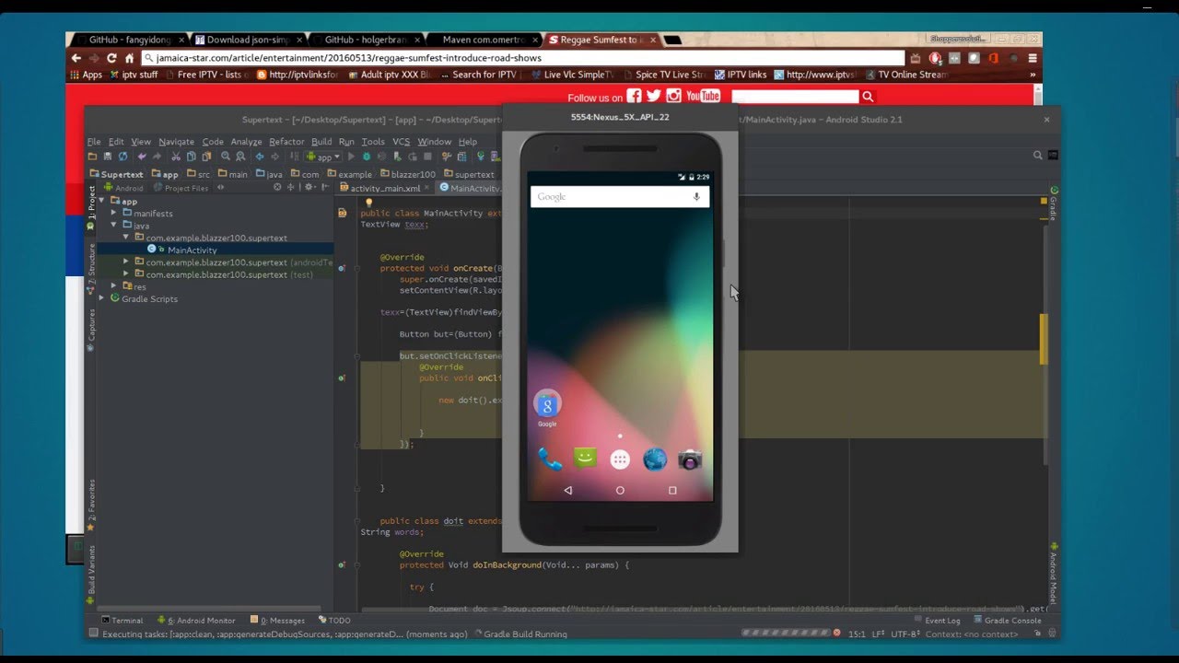Tap the Android back navigation button
Viewport: 1179px width, 663px height.
(x=567, y=491)
